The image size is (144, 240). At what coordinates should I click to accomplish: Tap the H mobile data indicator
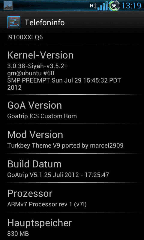(x=91, y=6)
